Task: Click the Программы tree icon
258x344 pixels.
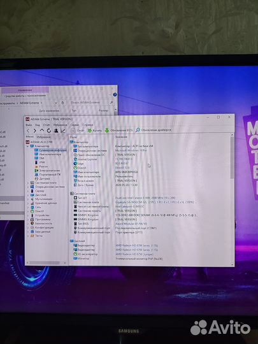Action: click(x=32, y=219)
